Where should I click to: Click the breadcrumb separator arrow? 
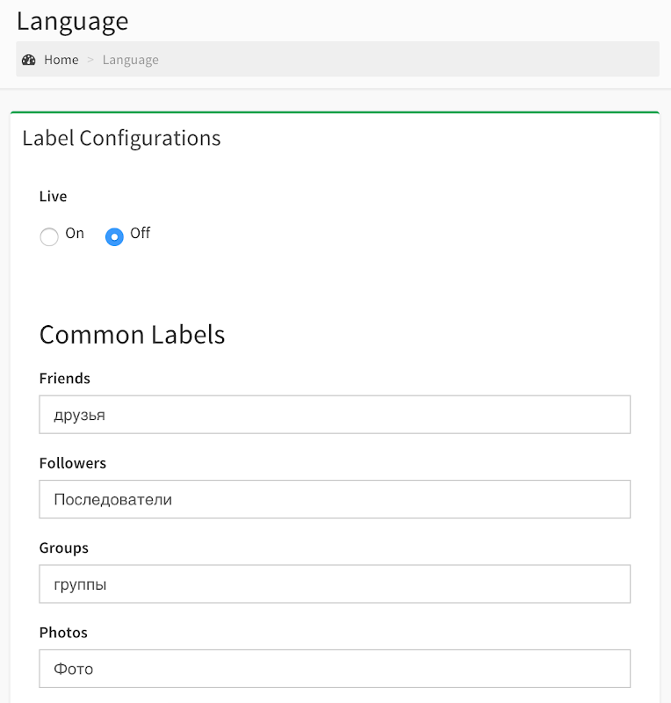coord(90,60)
